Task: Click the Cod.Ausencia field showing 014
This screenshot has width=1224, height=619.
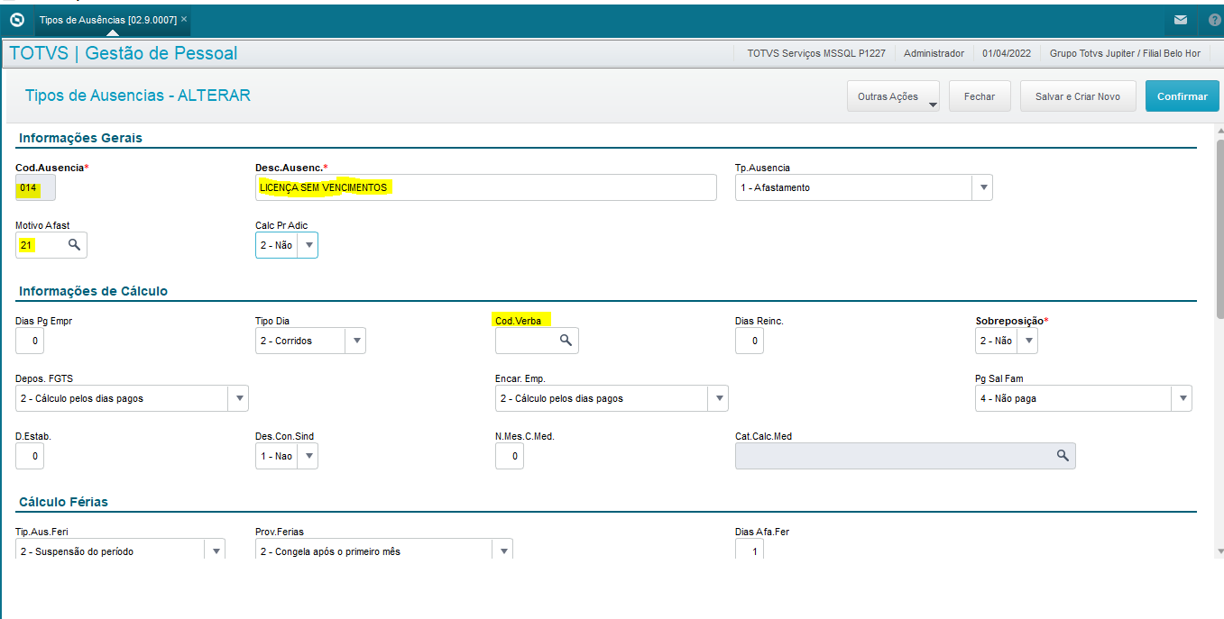Action: (35, 187)
